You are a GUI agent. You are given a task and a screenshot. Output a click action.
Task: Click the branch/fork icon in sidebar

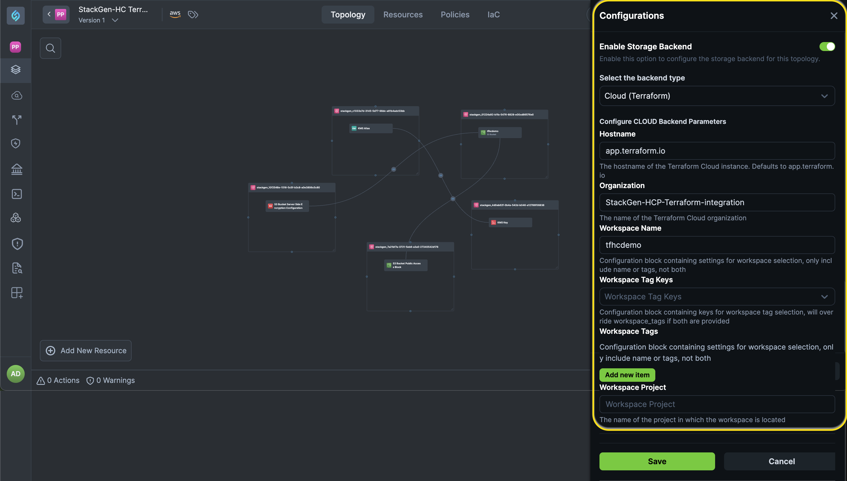tap(17, 120)
